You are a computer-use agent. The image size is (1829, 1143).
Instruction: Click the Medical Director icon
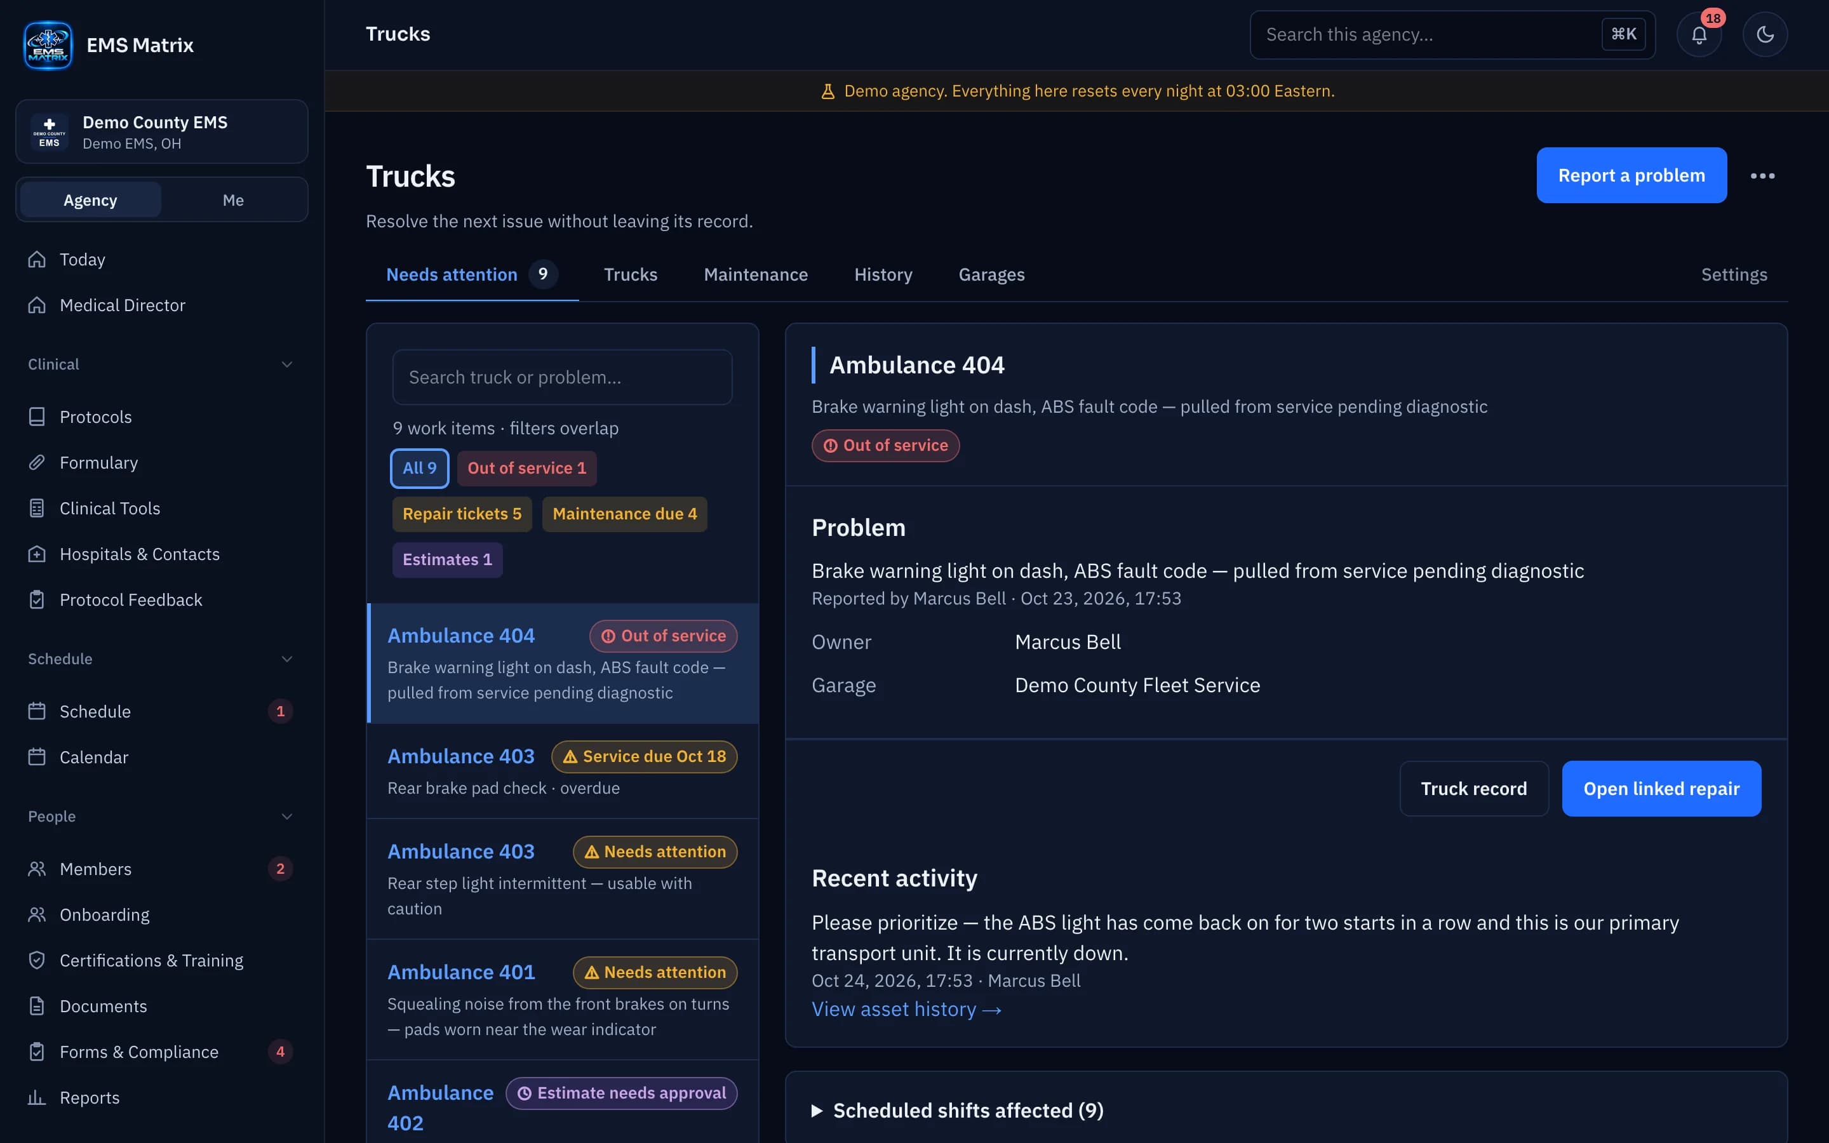pos(37,305)
